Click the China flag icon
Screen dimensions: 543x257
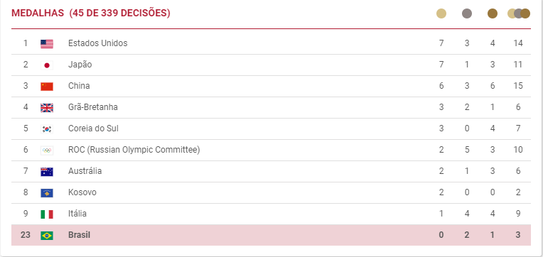pyautogui.click(x=47, y=86)
